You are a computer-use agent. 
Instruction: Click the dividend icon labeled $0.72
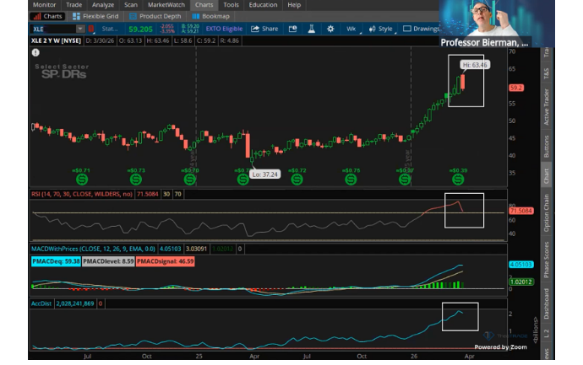point(297,180)
